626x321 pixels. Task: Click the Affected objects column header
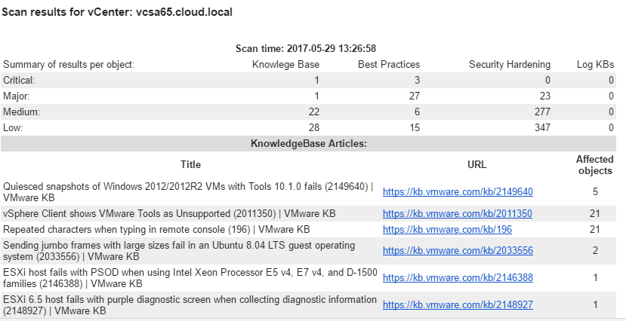click(x=594, y=164)
